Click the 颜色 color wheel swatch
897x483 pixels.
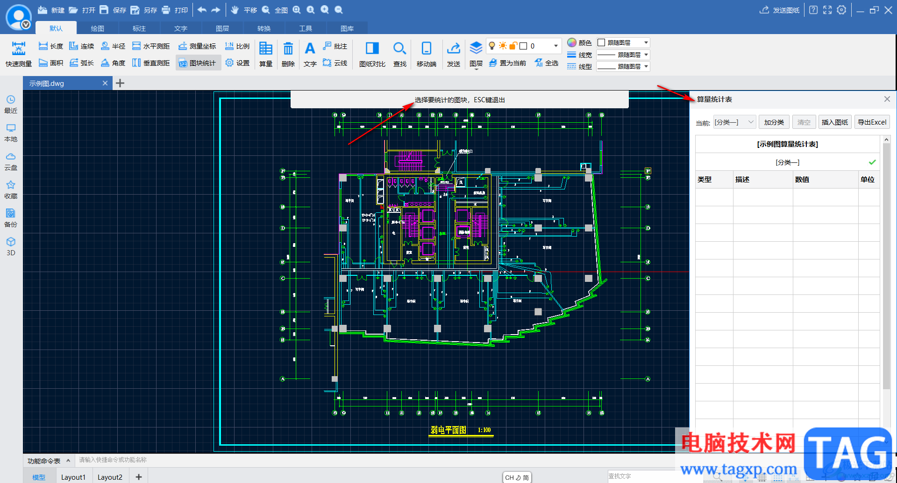pyautogui.click(x=572, y=42)
